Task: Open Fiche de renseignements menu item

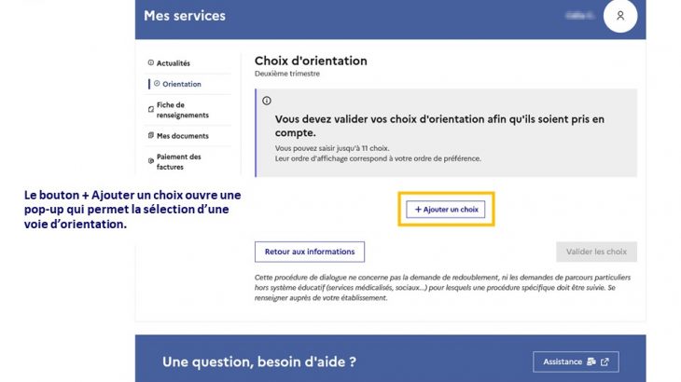Action: (183, 110)
